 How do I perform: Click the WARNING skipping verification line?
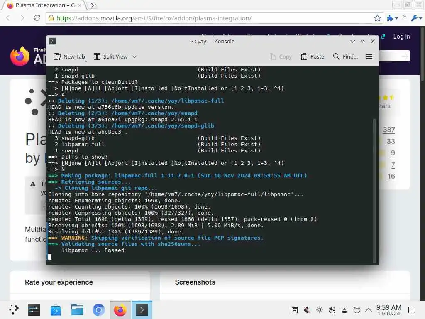click(x=156, y=238)
